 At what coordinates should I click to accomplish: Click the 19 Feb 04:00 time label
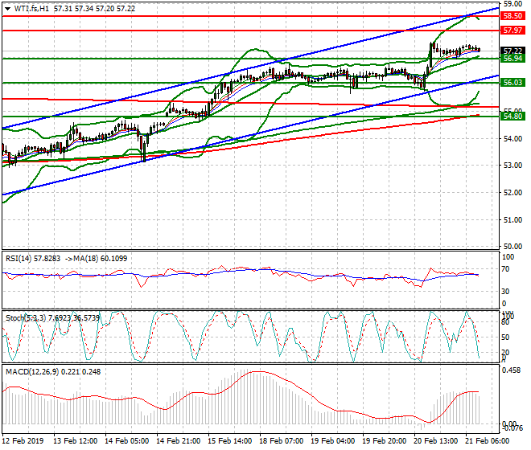(x=333, y=441)
